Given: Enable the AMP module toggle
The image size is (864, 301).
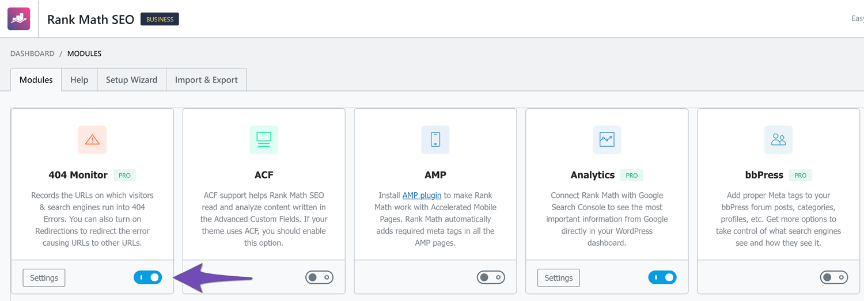Looking at the screenshot, I should (491, 277).
